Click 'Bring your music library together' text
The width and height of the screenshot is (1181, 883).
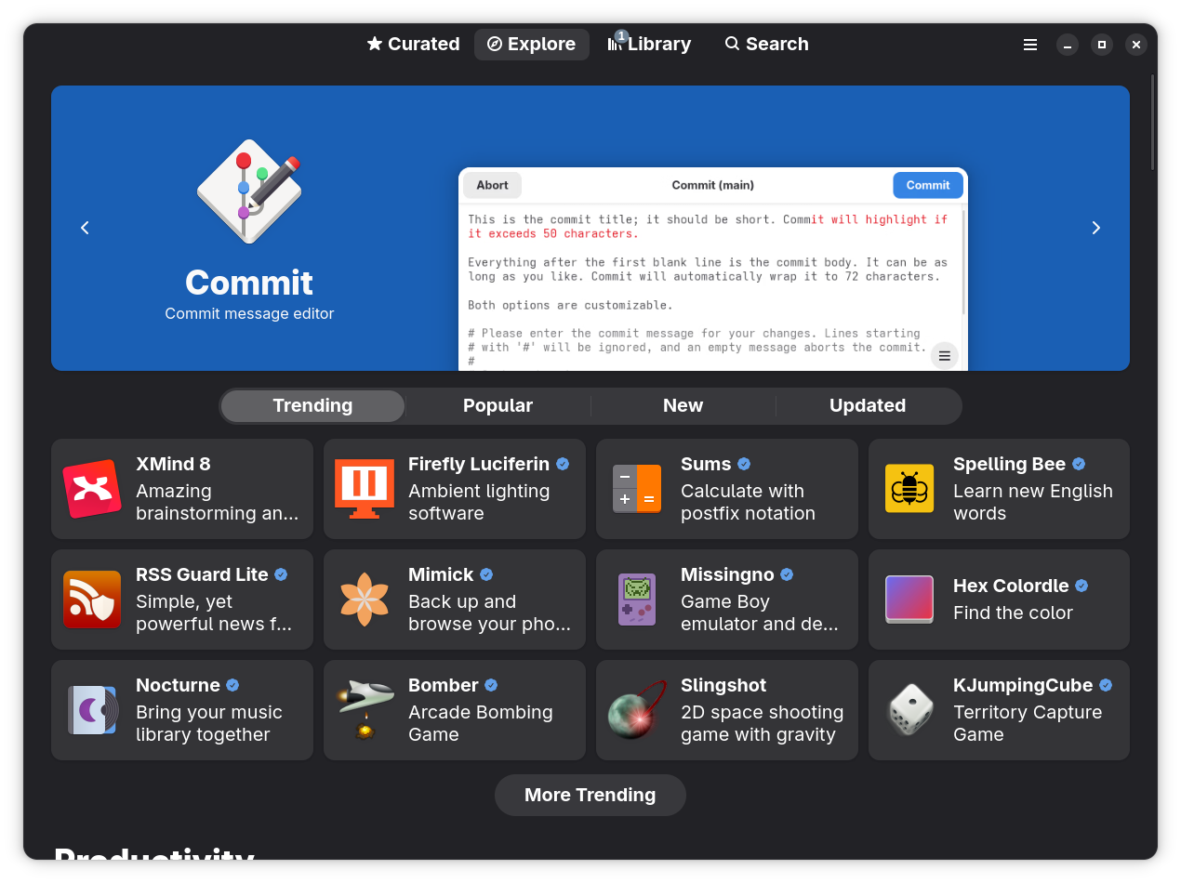pos(209,723)
